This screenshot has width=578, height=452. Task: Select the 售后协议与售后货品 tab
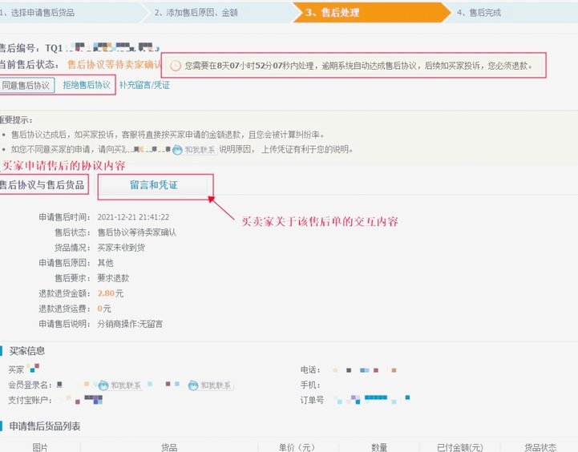point(42,185)
